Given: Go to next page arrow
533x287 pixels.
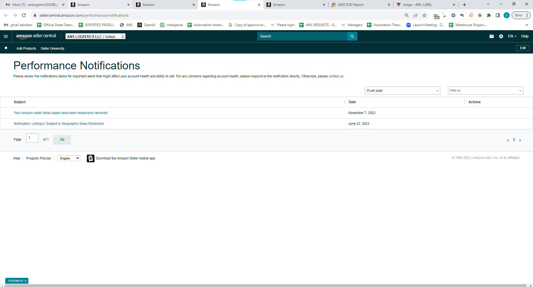Looking at the screenshot, I should pyautogui.click(x=520, y=140).
